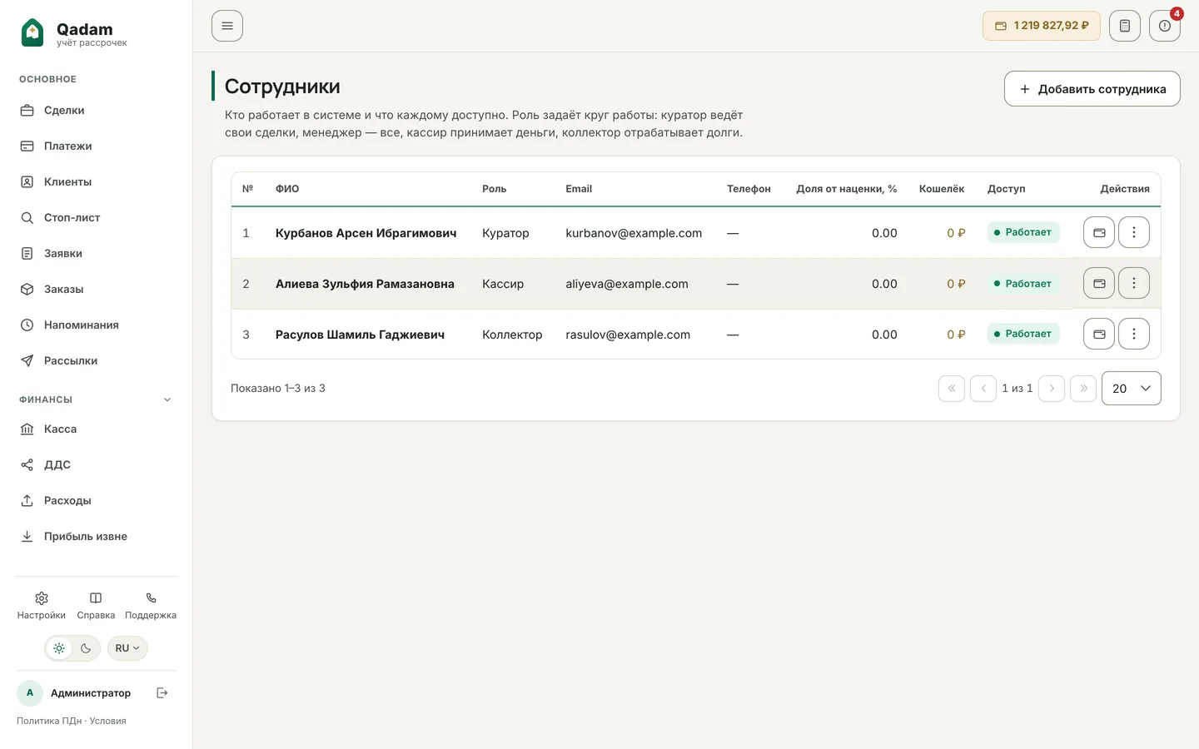This screenshot has width=1199, height=749.
Task: Sort by Доля от наценки column header
Action: coord(847,189)
